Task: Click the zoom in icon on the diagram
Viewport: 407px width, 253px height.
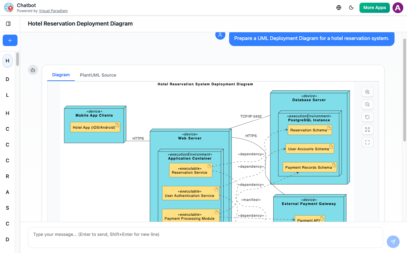Action: pyautogui.click(x=368, y=92)
